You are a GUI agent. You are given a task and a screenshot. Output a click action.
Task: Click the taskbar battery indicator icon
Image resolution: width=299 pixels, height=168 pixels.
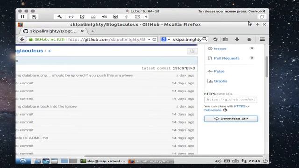click(235, 161)
